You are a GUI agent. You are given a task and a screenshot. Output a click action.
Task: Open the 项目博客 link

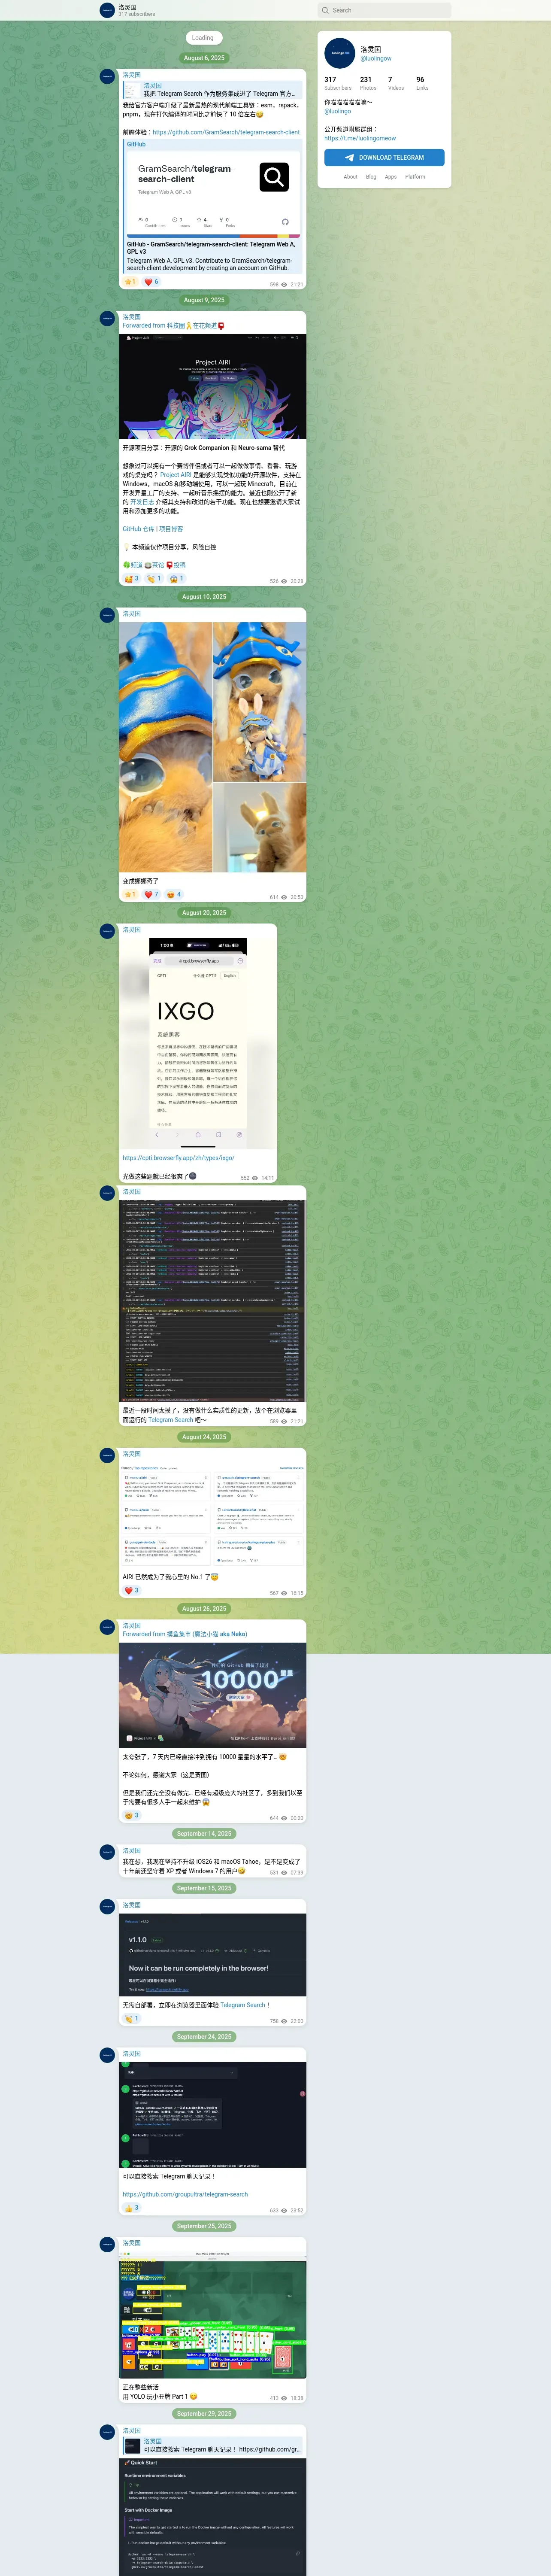[x=171, y=529]
